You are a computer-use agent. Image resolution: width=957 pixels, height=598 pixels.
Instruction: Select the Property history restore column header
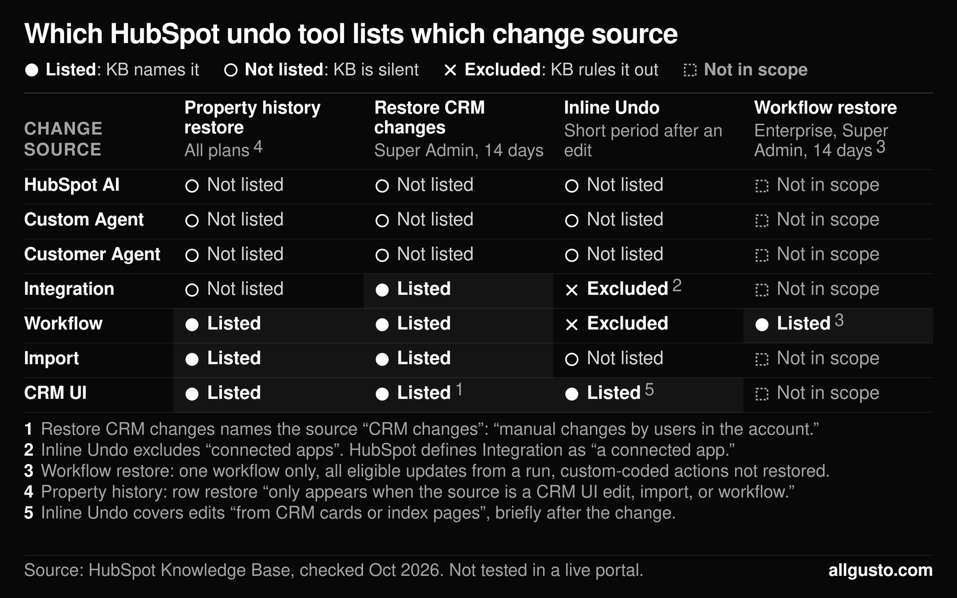pyautogui.click(x=252, y=117)
